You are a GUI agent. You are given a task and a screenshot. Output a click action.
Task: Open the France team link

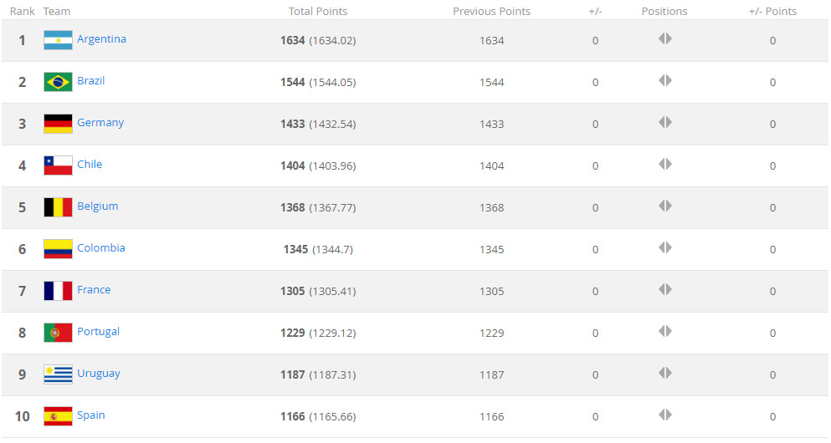(94, 290)
